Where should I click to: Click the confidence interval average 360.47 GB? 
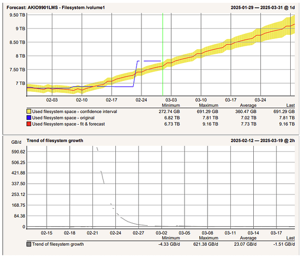coord(246,111)
